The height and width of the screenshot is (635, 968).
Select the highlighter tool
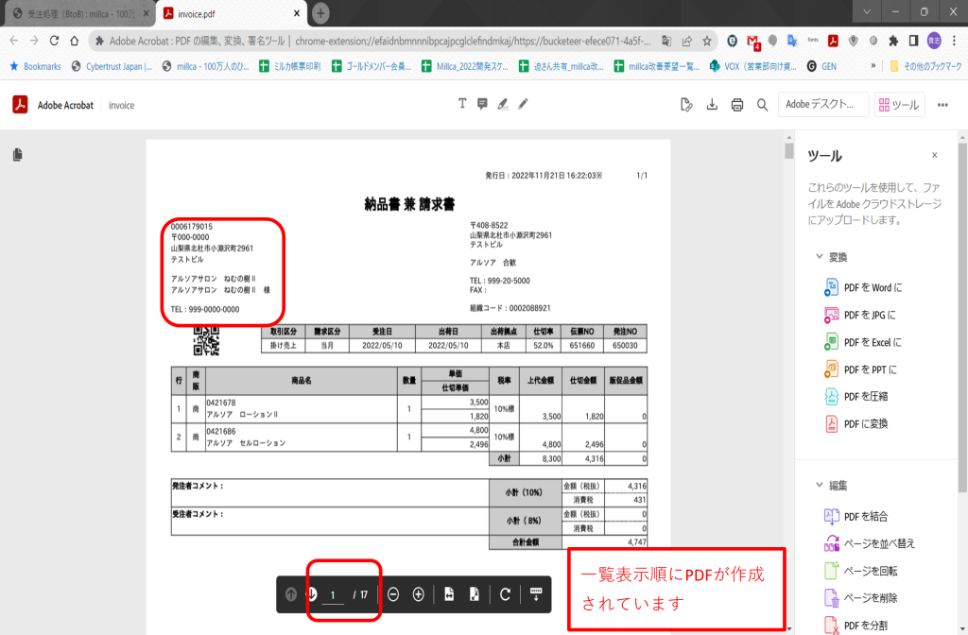point(503,104)
